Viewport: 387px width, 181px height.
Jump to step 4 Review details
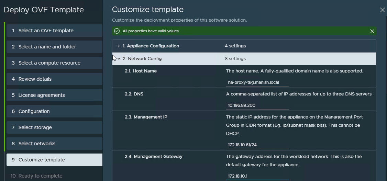54,79
